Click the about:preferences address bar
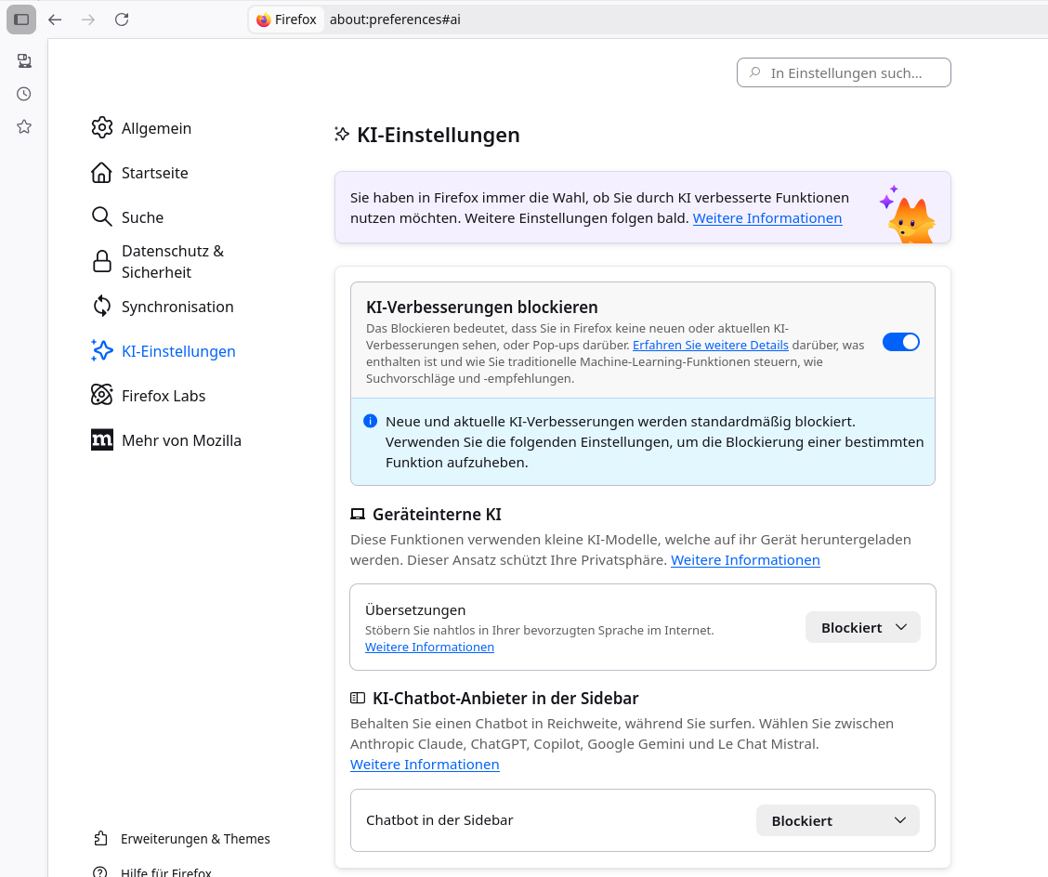The image size is (1048, 877). tap(557, 20)
